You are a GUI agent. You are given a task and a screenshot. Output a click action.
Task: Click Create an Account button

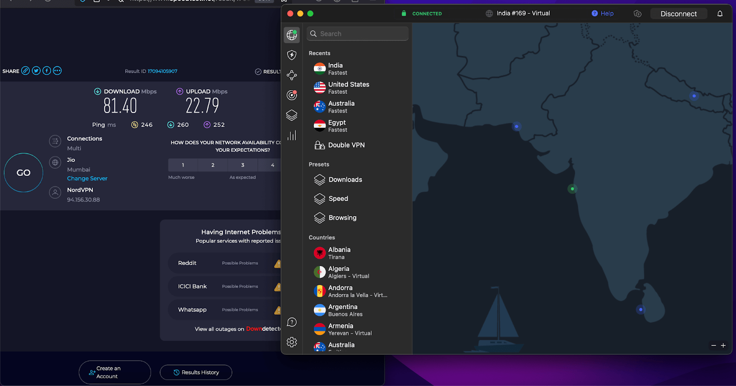click(115, 372)
